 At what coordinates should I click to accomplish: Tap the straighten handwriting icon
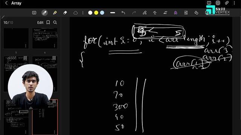pyautogui.click(x=155, y=13)
